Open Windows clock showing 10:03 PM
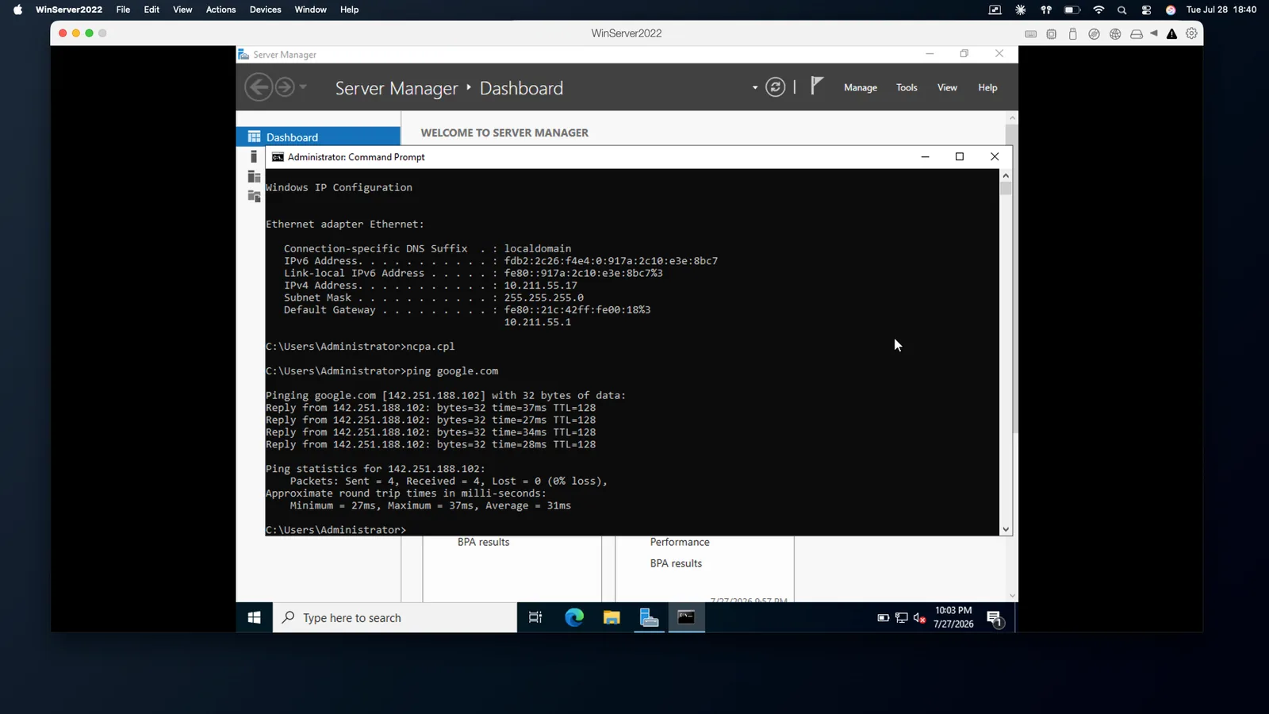 pos(953,617)
